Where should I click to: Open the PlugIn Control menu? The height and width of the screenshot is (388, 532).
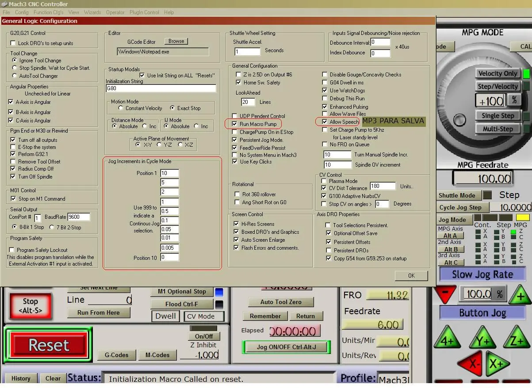coord(144,12)
